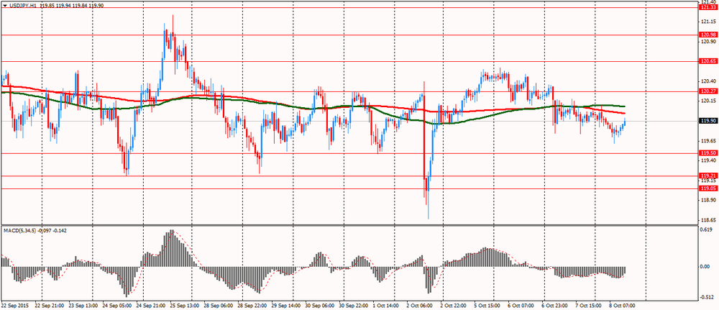Click the 6 Oct 23:00 time label
719x310 pixels.
coord(555,304)
